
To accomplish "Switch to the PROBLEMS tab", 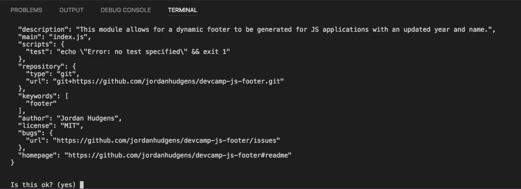I will click(26, 10).
